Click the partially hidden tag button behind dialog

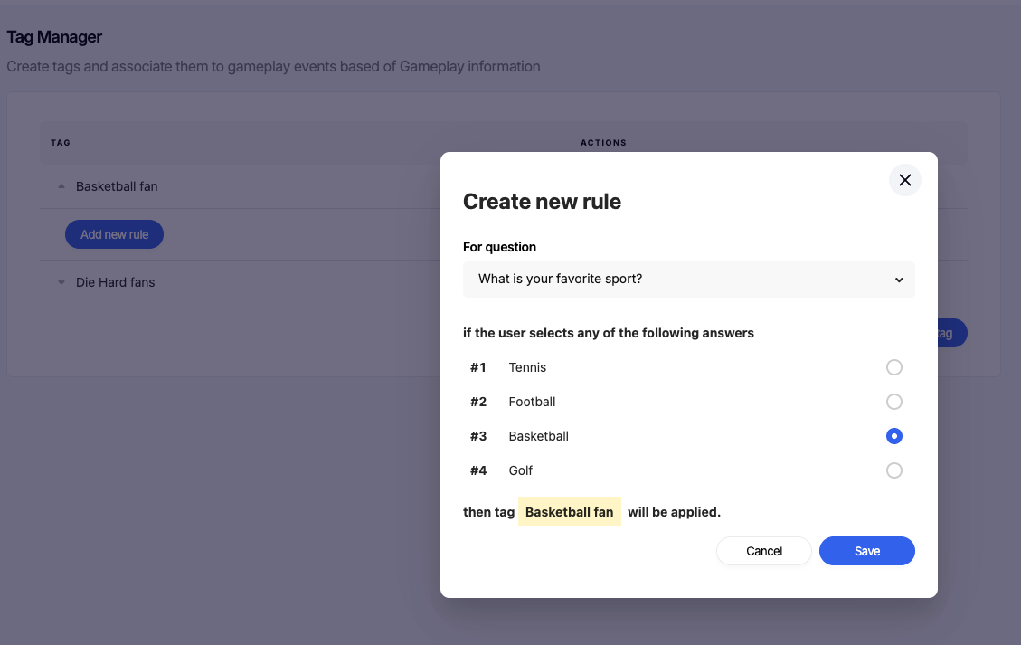point(952,333)
